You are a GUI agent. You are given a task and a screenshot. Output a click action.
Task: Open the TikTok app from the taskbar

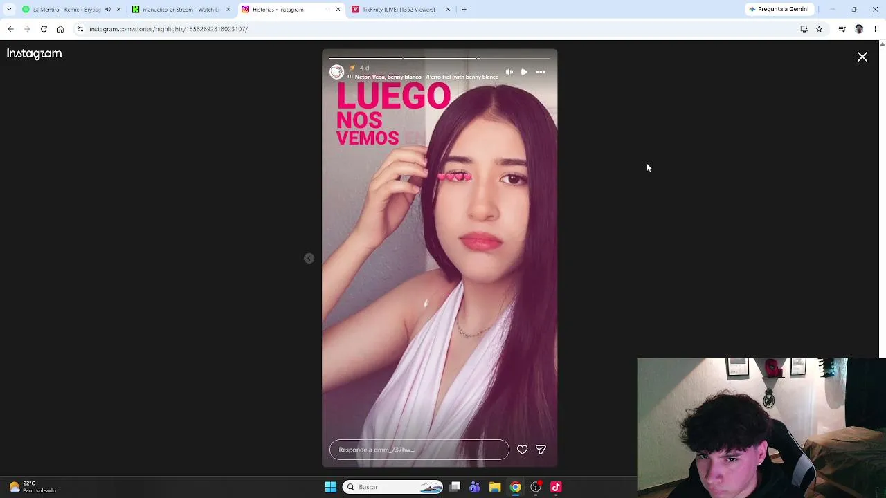tap(556, 487)
